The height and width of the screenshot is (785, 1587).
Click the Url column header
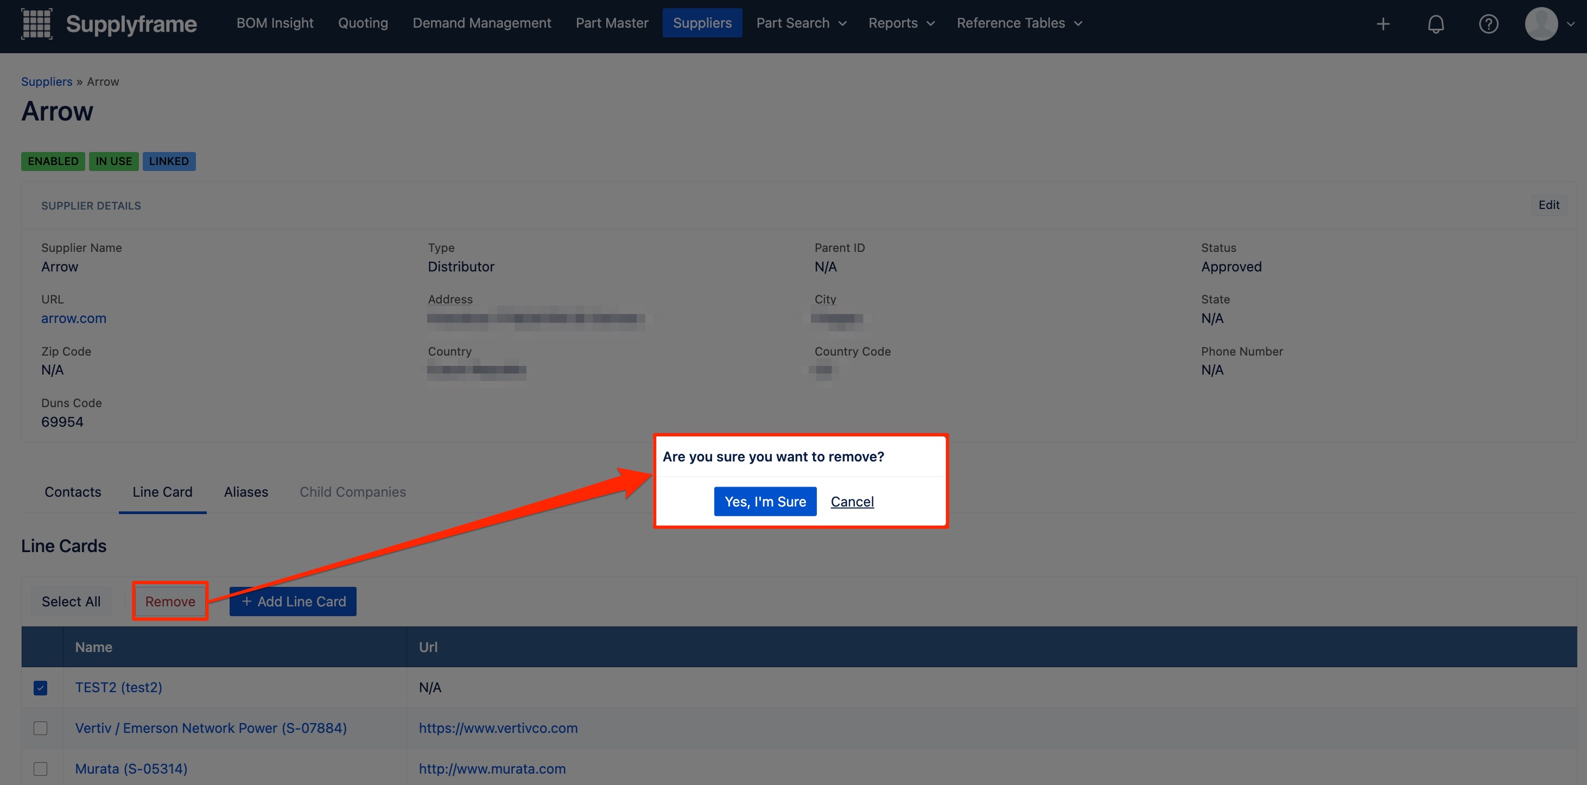pos(991,647)
